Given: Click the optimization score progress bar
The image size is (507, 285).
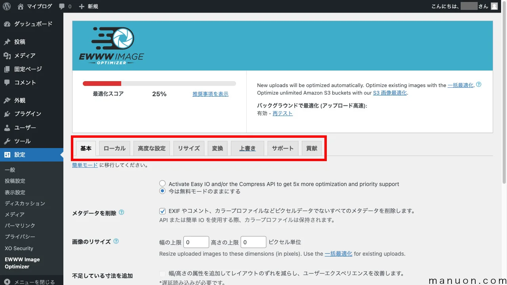Looking at the screenshot, I should tap(159, 84).
